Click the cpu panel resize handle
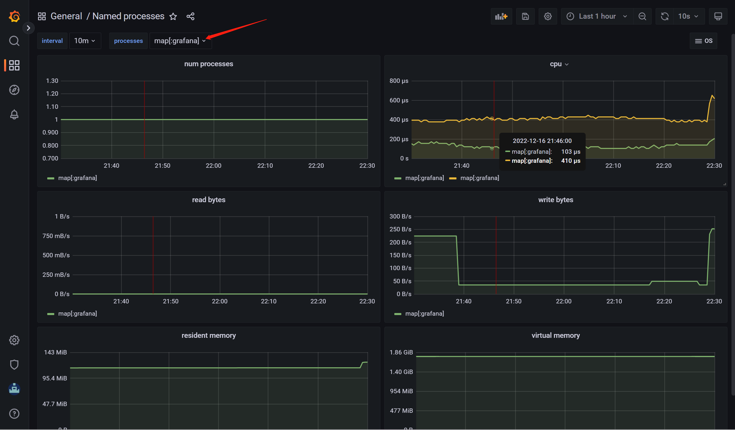735x430 pixels. pyautogui.click(x=724, y=184)
